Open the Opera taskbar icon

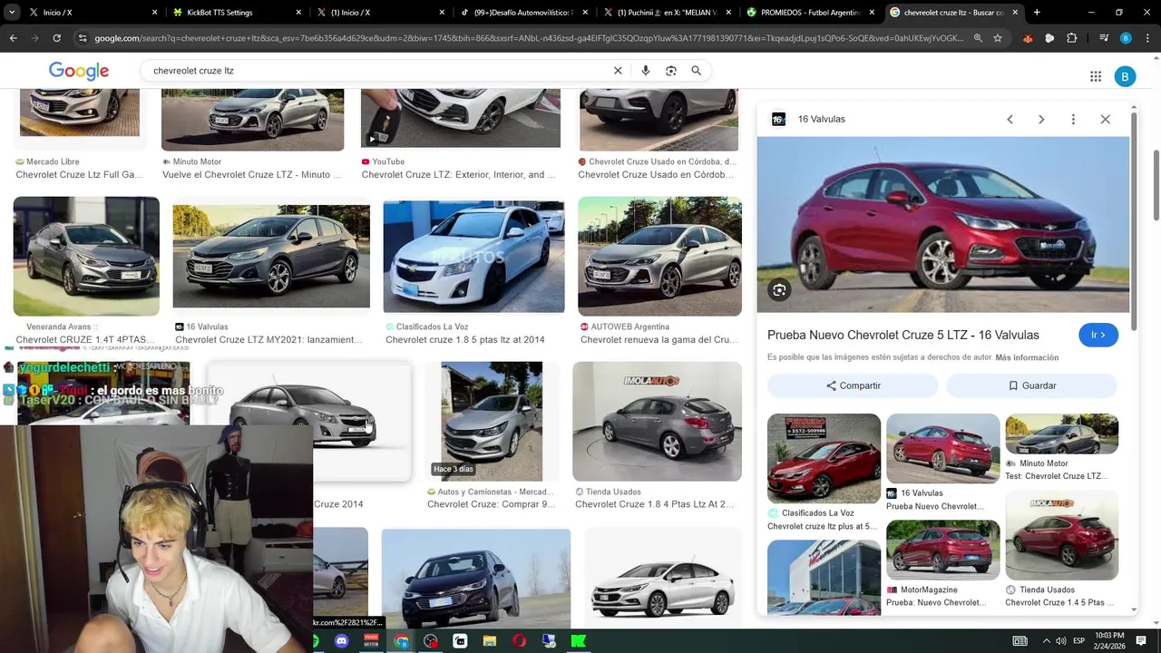(x=519, y=641)
